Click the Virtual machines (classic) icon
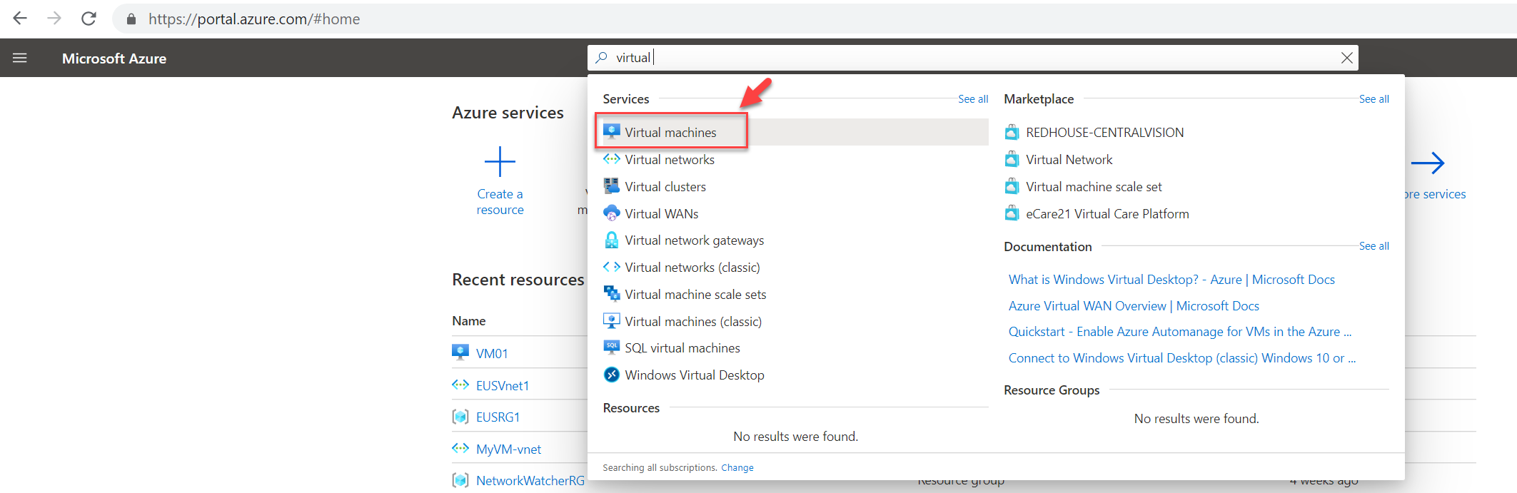This screenshot has width=1517, height=493. (612, 321)
